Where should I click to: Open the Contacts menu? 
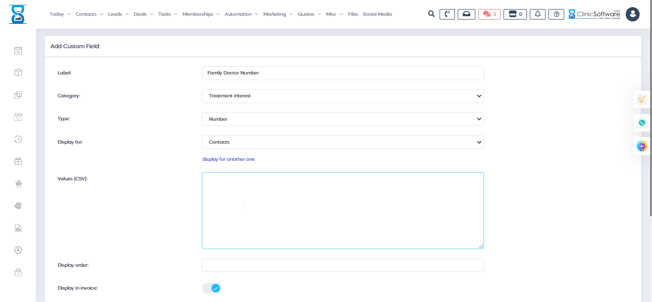(89, 14)
